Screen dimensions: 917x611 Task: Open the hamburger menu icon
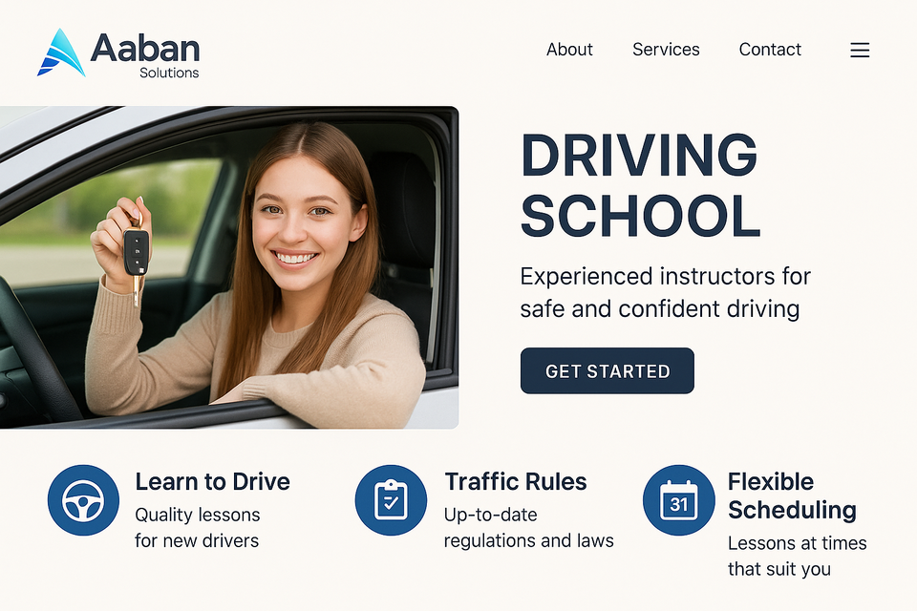coord(860,50)
